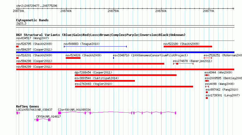Click the 208730k ruler position label
The width and height of the screenshot is (242, 135).
[18, 11]
